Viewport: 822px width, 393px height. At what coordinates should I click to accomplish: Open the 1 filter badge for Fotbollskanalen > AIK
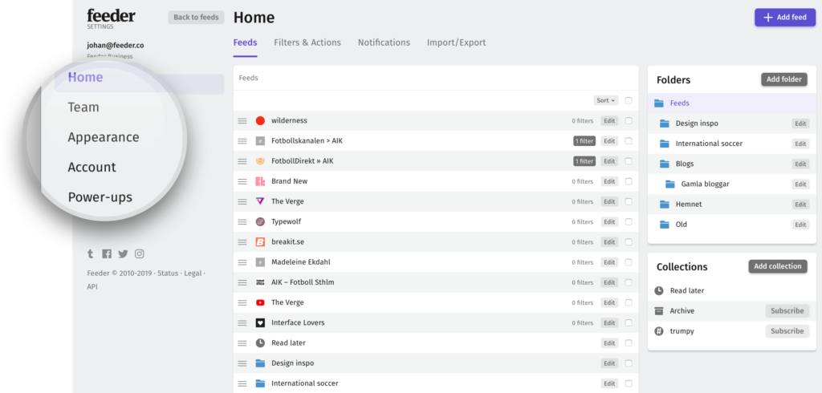coord(584,141)
